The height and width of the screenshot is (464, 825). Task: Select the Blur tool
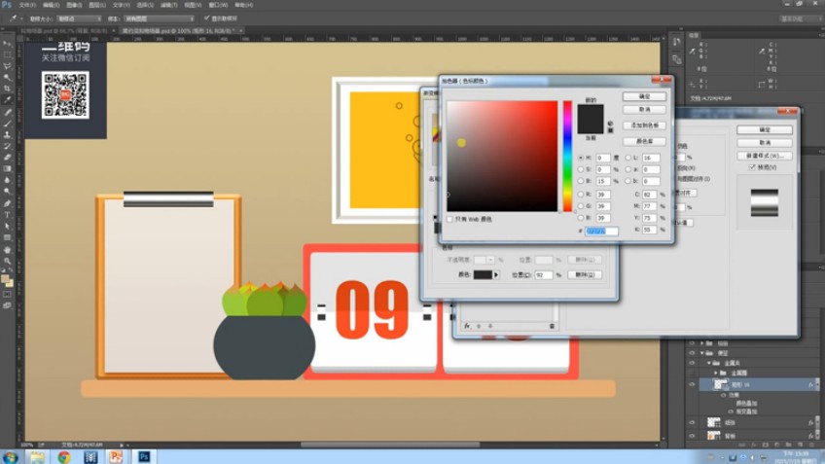[x=8, y=180]
